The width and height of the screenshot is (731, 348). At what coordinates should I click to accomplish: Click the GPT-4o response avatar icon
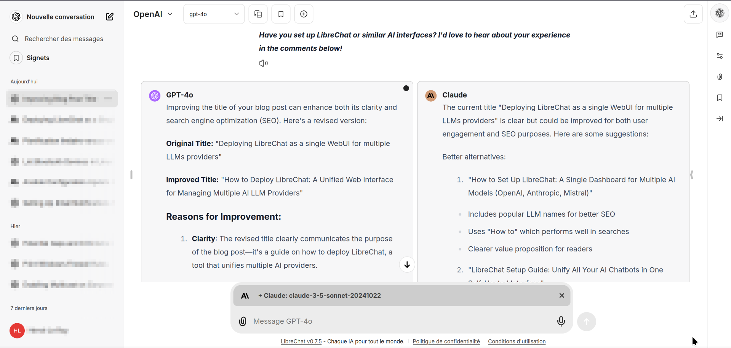(155, 96)
